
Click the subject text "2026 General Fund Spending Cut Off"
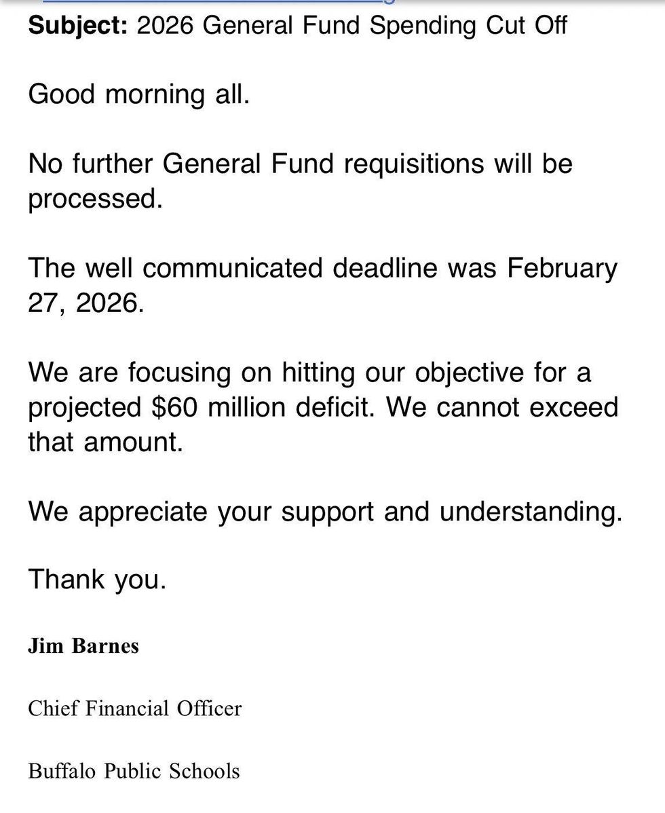351,26
